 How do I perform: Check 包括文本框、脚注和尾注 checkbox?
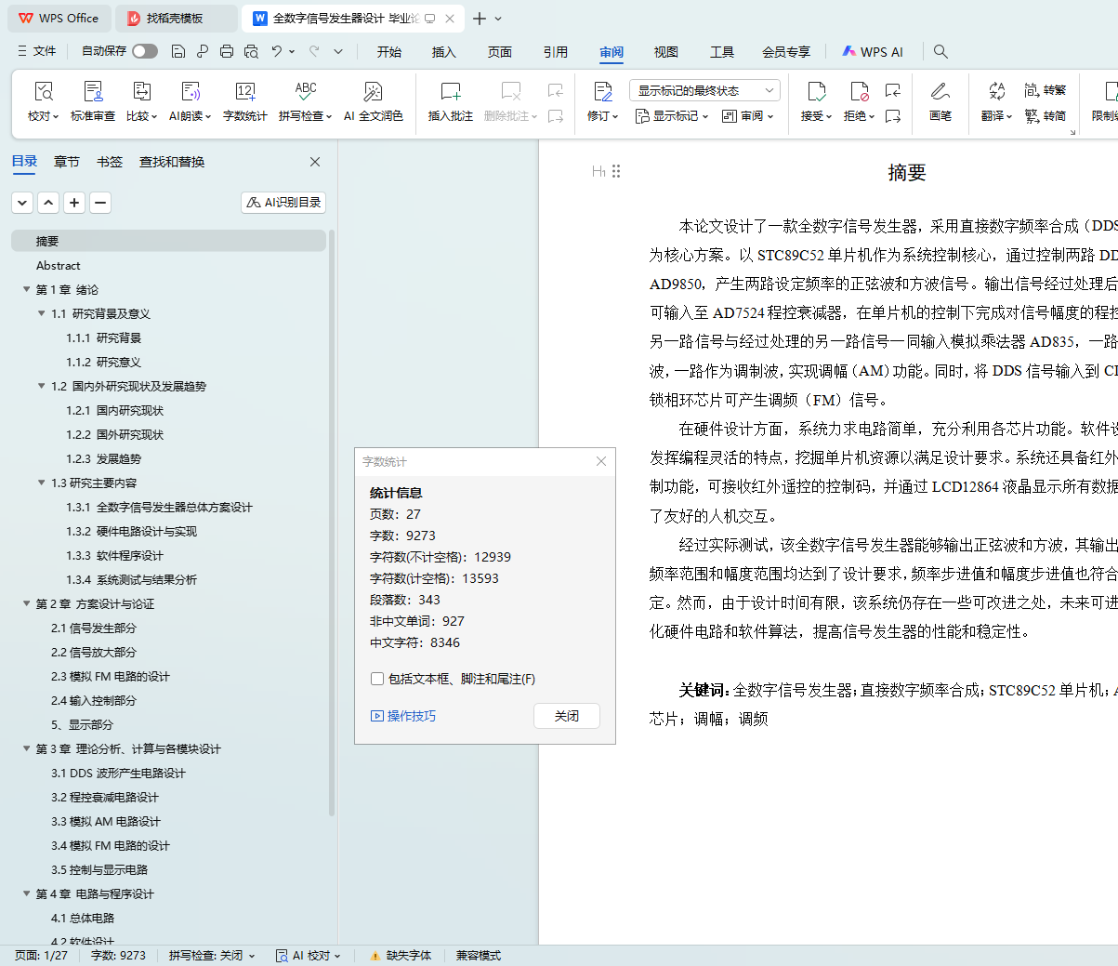[x=377, y=679]
